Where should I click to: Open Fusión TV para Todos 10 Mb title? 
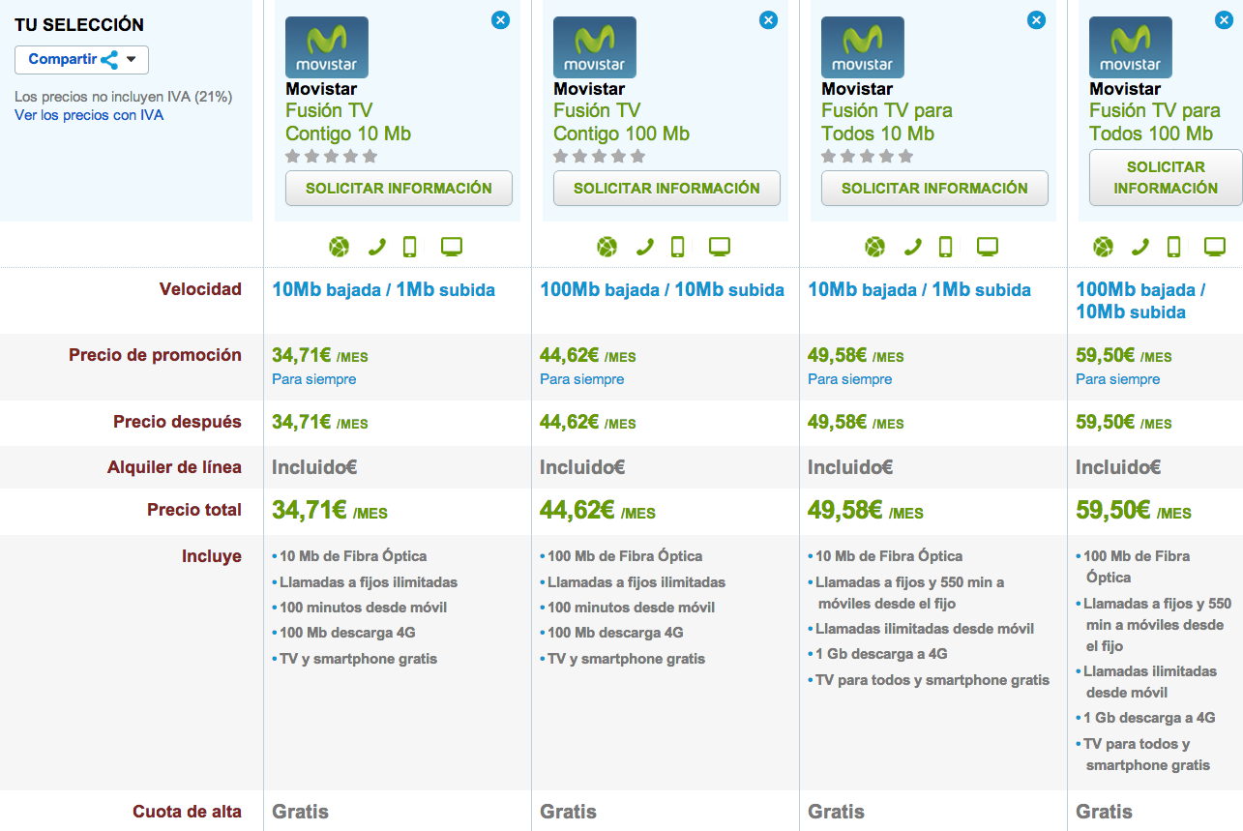point(887,122)
